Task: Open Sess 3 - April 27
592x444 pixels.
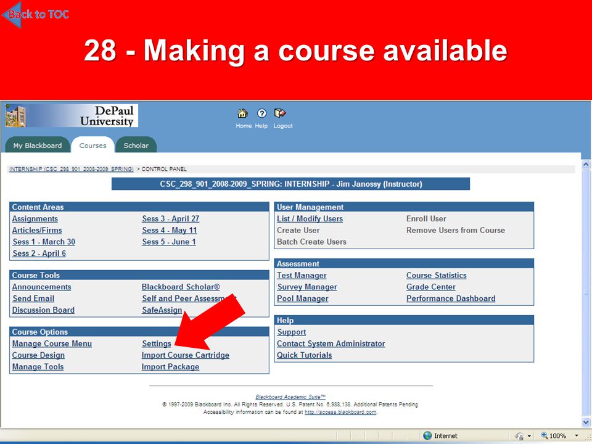Action: [171, 218]
